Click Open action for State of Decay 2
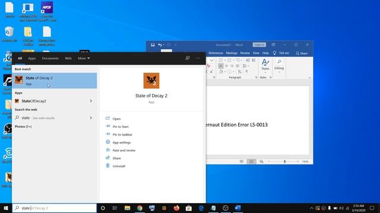Viewport: 380px width, 213px height. click(116, 118)
